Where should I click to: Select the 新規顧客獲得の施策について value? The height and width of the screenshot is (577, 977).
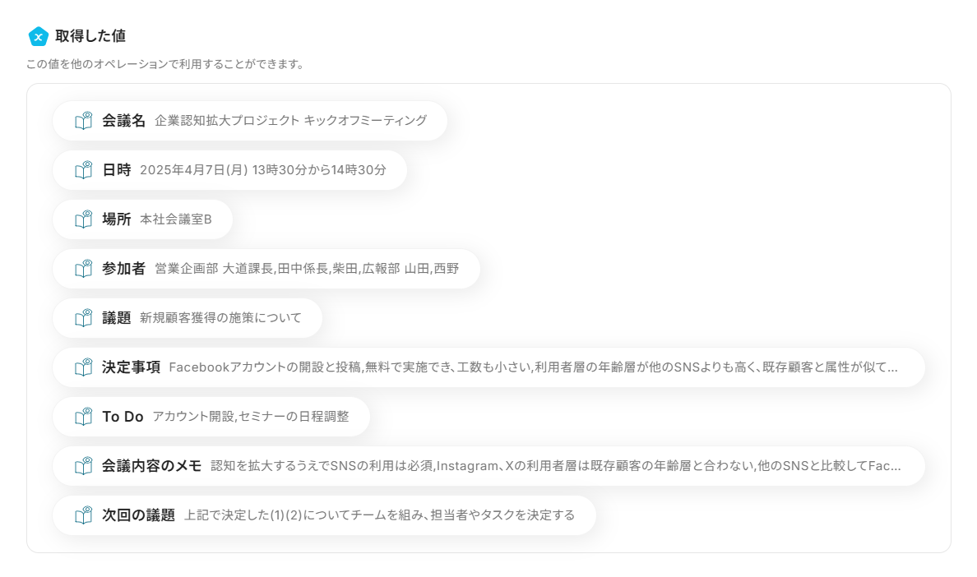(220, 318)
